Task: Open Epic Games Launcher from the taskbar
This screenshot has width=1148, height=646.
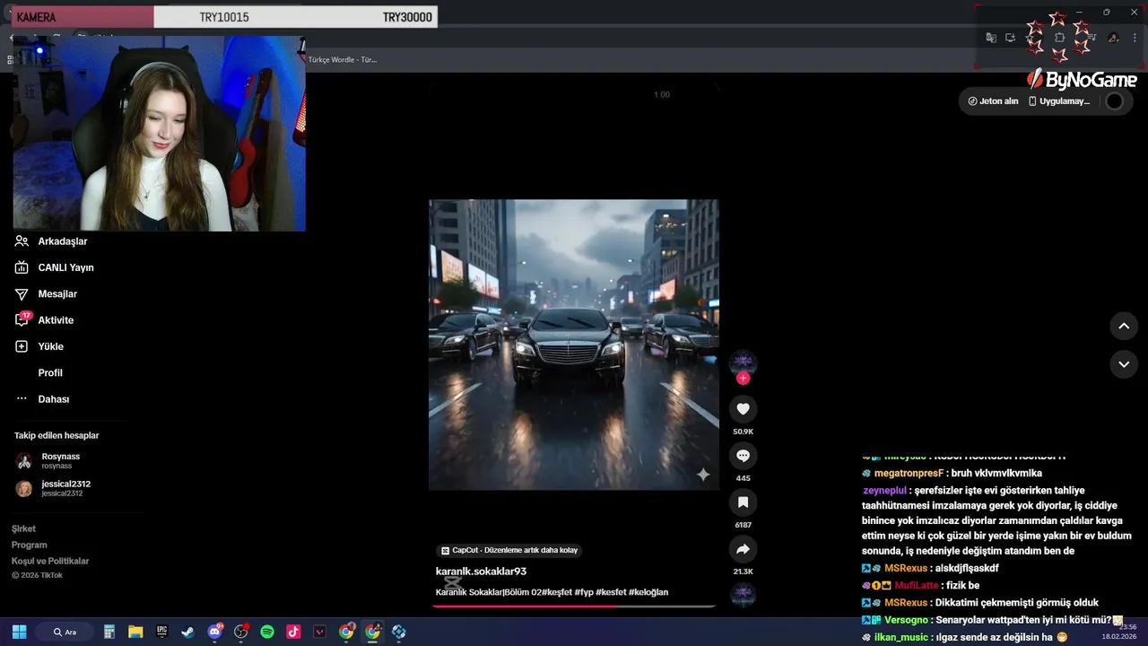Action: 161,632
